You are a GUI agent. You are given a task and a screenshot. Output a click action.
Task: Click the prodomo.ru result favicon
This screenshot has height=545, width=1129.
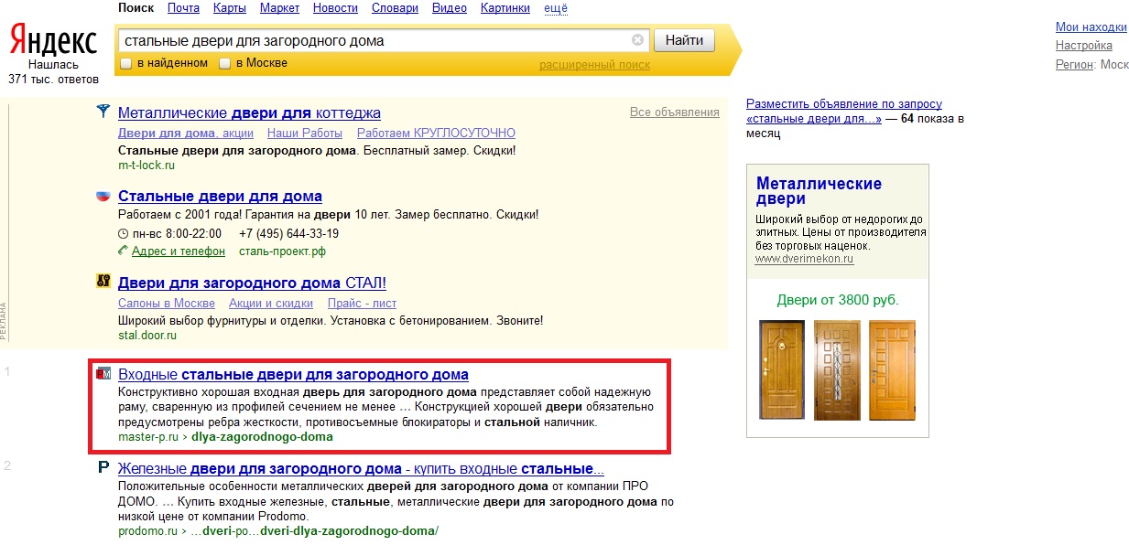click(x=103, y=468)
